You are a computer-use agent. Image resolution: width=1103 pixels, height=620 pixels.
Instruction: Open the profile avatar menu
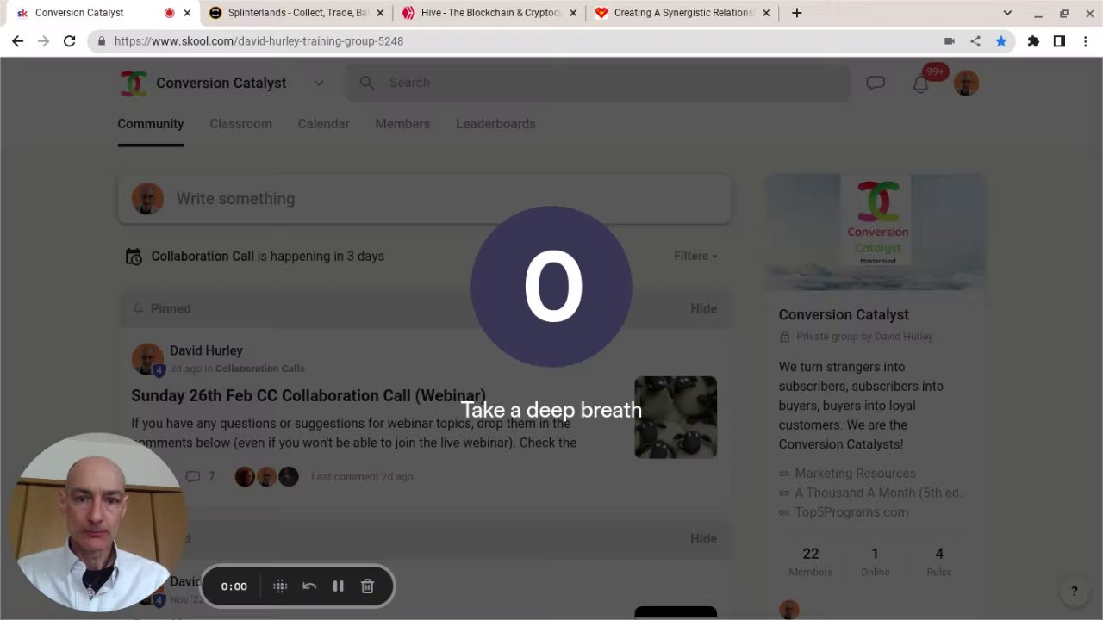pos(966,83)
